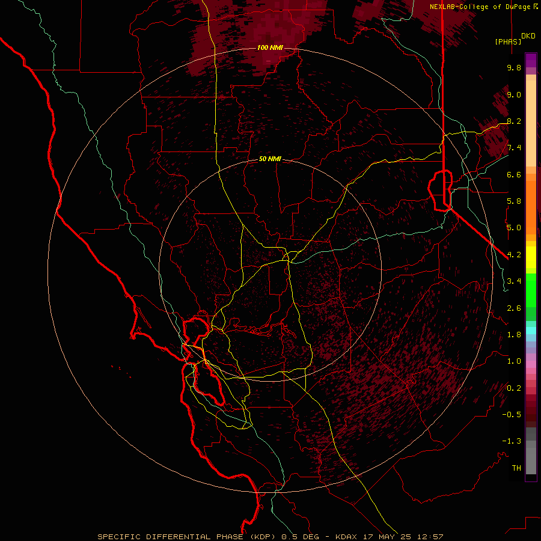The width and height of the screenshot is (541, 541).
Task: Click the NEXLAB-College of DuPage label
Action: click(480, 7)
